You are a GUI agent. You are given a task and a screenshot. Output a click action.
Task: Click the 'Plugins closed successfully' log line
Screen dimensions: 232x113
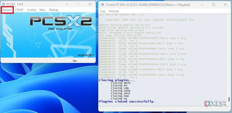[x=127, y=101]
